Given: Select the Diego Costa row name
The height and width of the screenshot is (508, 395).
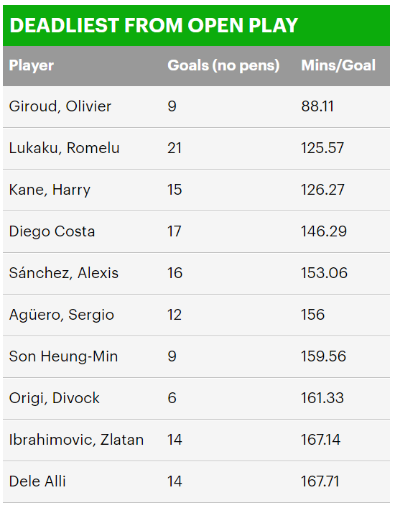Looking at the screenshot, I should [x=52, y=231].
